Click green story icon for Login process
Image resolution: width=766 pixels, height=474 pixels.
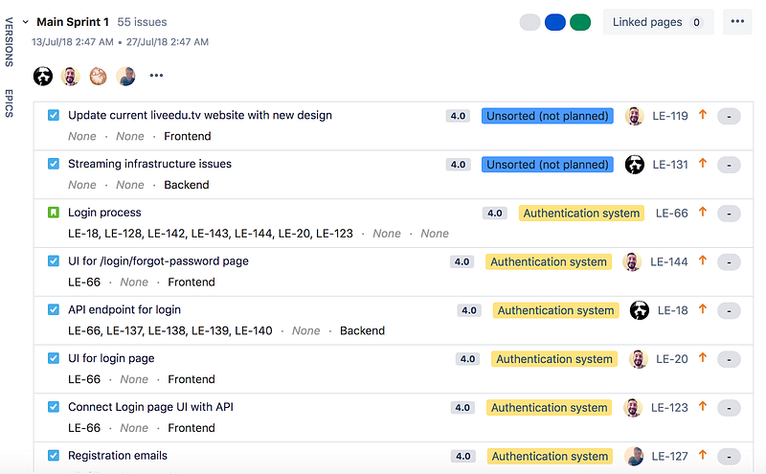tap(54, 213)
